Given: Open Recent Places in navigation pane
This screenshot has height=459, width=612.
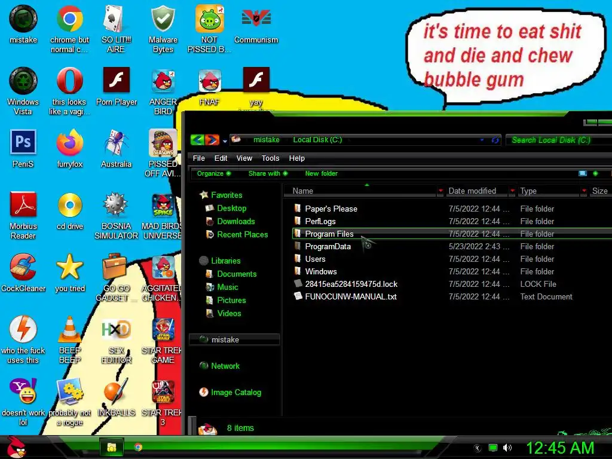Looking at the screenshot, I should click(243, 234).
